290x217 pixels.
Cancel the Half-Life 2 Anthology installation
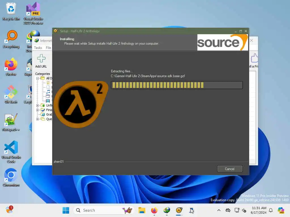[230, 169]
